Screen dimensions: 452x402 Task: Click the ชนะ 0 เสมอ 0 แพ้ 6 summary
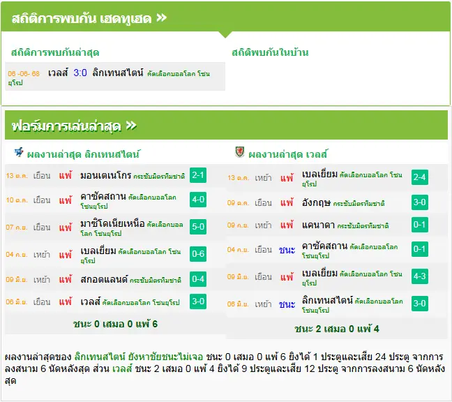tap(115, 324)
